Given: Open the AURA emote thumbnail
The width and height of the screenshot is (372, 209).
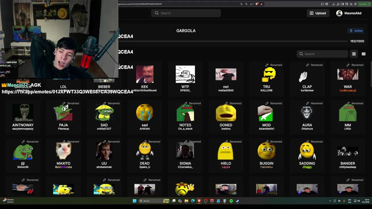Looking at the screenshot, I should [307, 113].
